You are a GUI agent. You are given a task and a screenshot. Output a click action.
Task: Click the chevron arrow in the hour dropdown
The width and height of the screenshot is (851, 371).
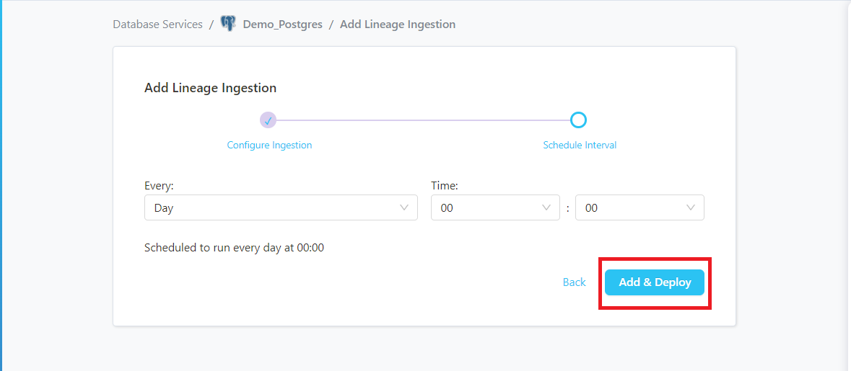coord(546,207)
